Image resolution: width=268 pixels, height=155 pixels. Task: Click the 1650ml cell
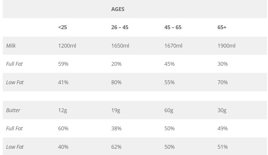coord(120,46)
